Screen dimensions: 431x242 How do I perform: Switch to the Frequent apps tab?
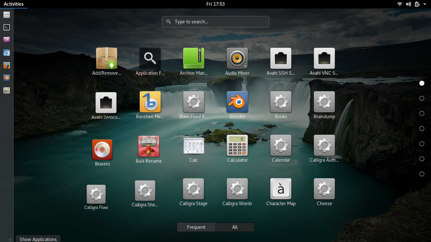(x=196, y=227)
